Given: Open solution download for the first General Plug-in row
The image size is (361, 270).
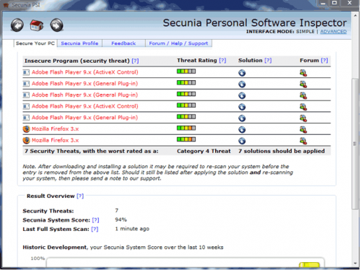Looking at the screenshot, I should coord(242,84).
